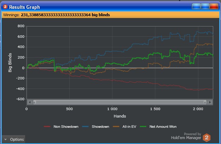The width and height of the screenshot is (221, 144).
Task: Click the right grip handle of range scrollbar
Action: [x=205, y=102]
